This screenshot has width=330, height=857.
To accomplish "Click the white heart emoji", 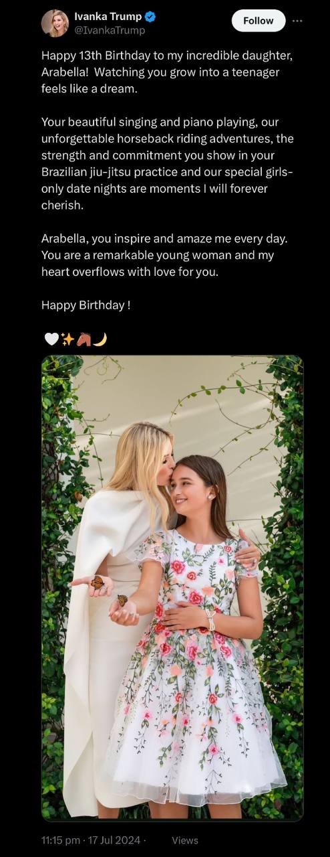I will tap(51, 339).
